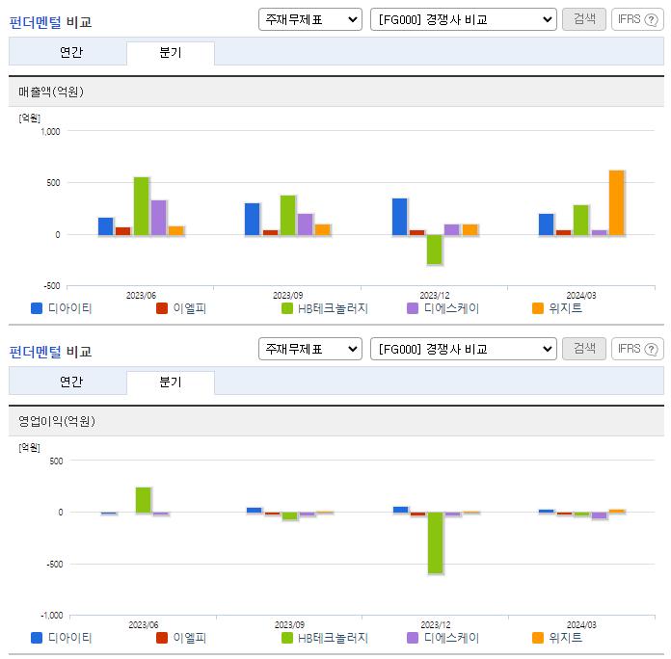Click the green HB테크놀러지 2023/06 sales bar
This screenshot has height=659, width=671.
(141, 206)
